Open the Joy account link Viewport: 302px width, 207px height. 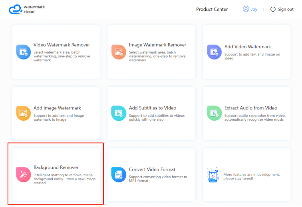(254, 9)
